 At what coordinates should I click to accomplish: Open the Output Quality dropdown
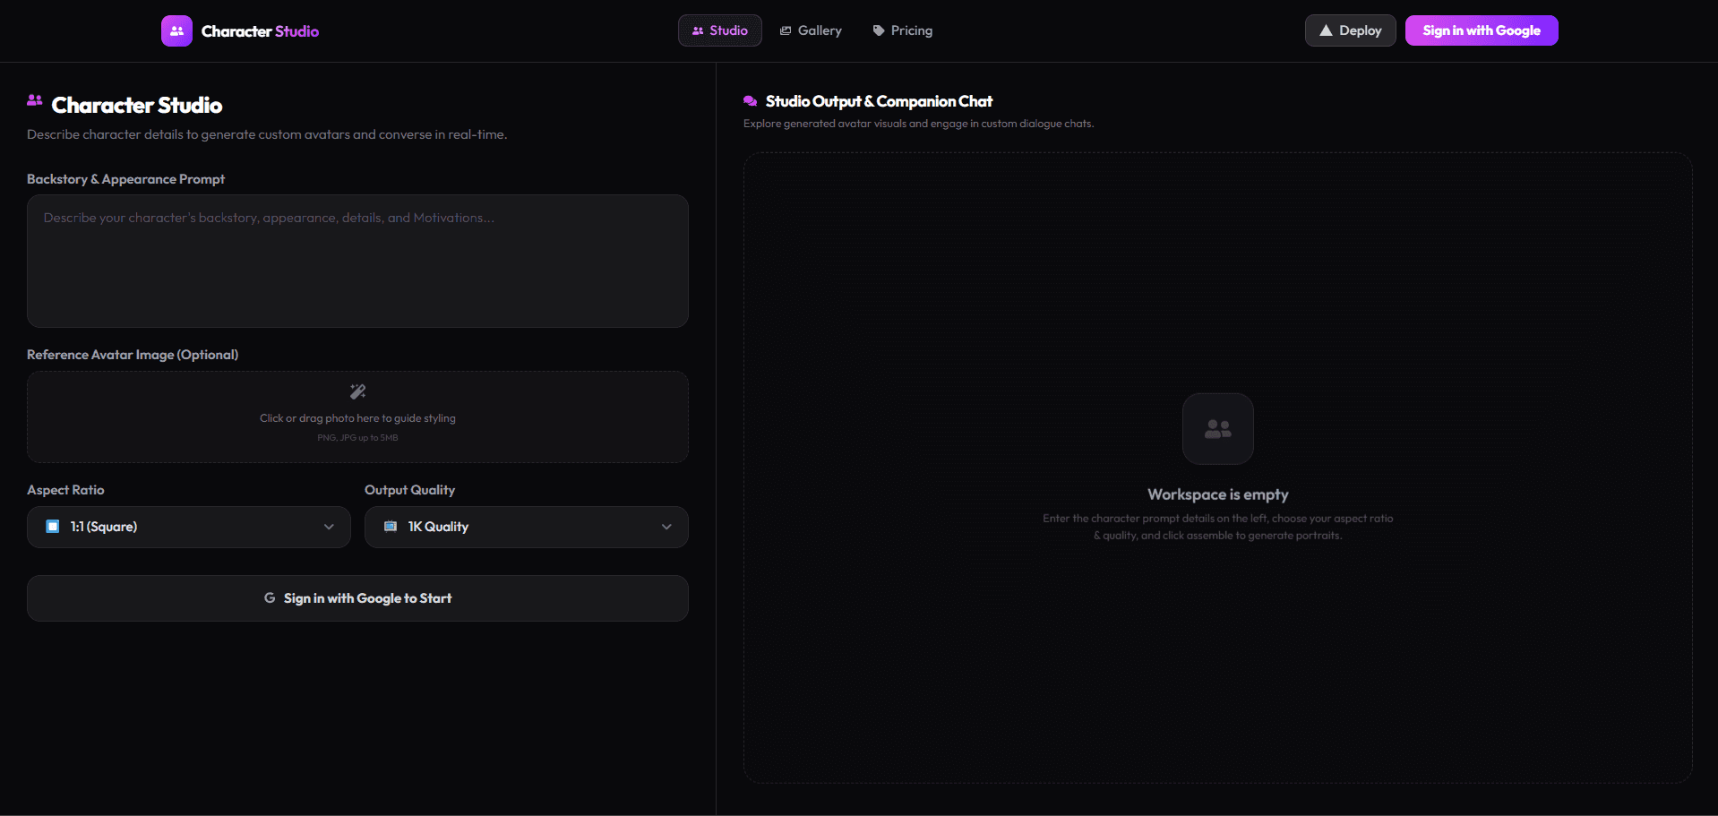527,527
